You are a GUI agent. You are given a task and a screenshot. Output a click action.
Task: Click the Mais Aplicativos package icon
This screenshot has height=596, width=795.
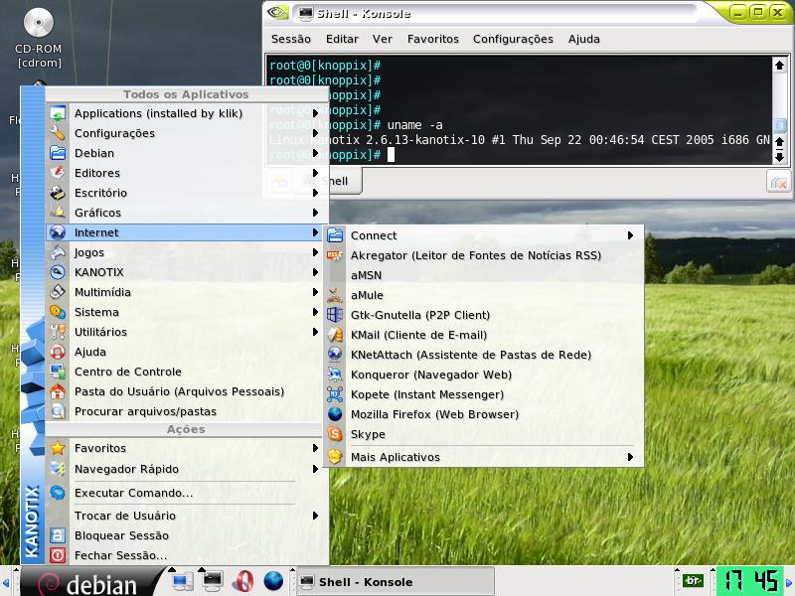335,457
